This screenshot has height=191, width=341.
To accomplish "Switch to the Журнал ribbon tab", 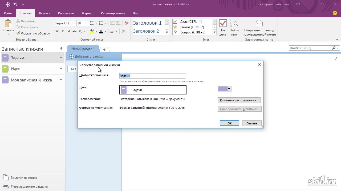I will point(87,13).
